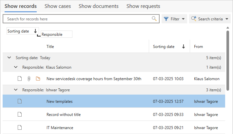Image resolution: width=233 pixels, height=134 pixels.
Task: Click the Responsible grouping chip
Action: point(56,34)
